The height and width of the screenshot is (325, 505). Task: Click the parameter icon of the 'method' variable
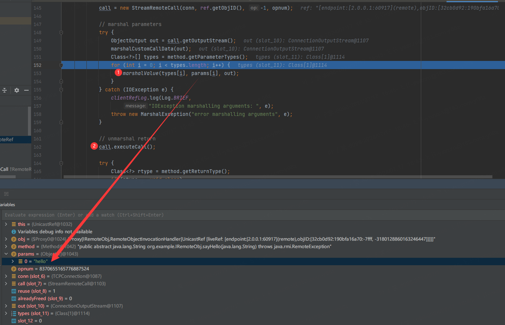[14, 247]
